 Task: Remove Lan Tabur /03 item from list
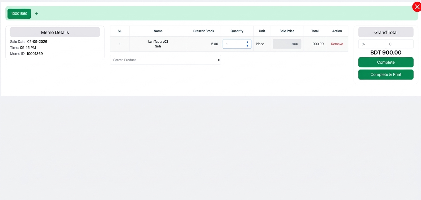click(x=337, y=44)
